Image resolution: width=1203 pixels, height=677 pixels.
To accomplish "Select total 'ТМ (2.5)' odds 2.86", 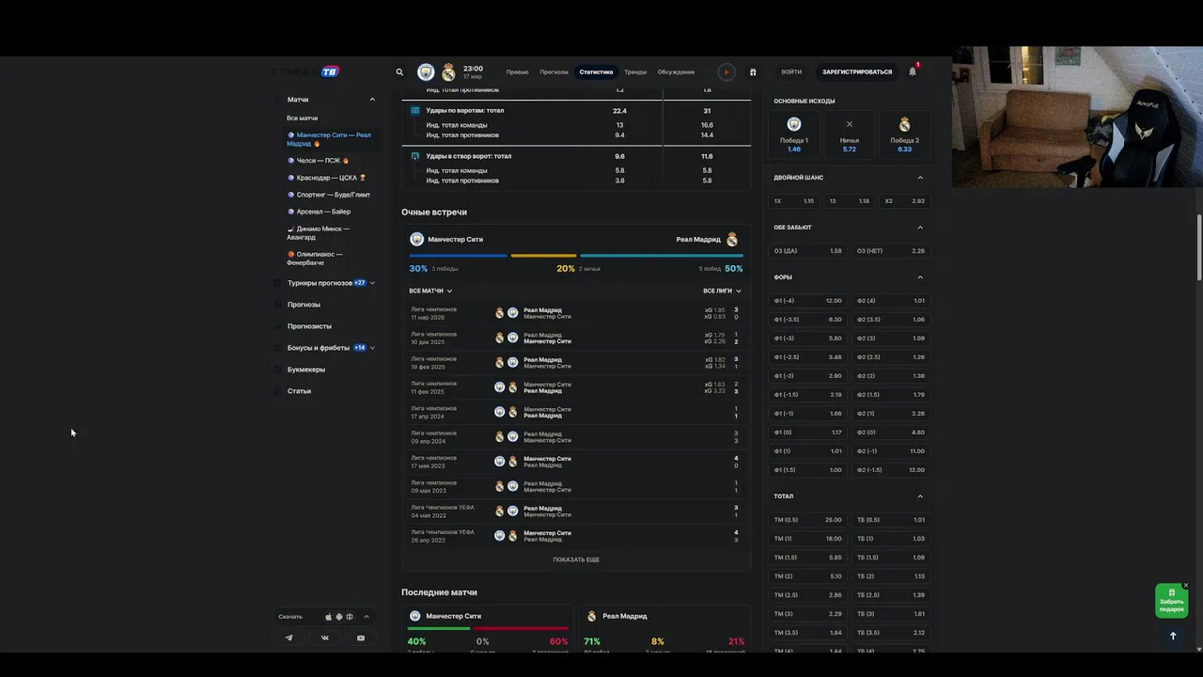I will point(808,595).
